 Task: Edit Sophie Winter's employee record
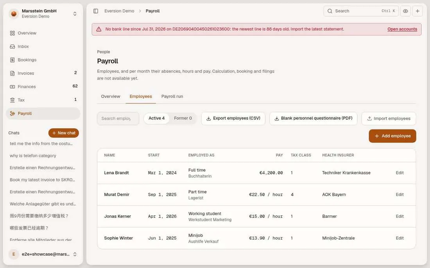(x=400, y=238)
